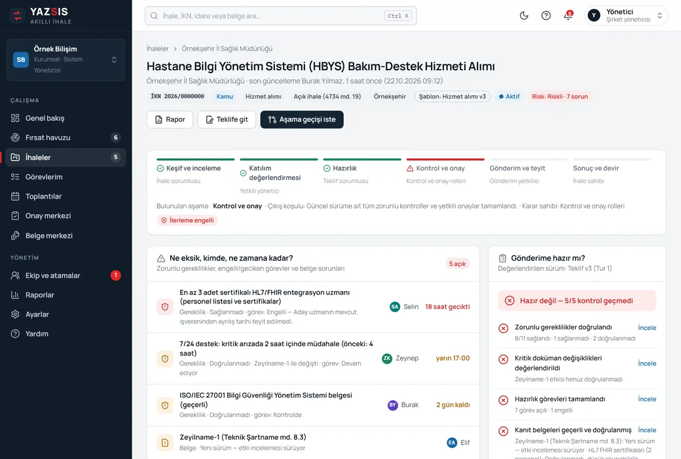Click the Rapor button
This screenshot has height=459, width=681.
(170, 119)
